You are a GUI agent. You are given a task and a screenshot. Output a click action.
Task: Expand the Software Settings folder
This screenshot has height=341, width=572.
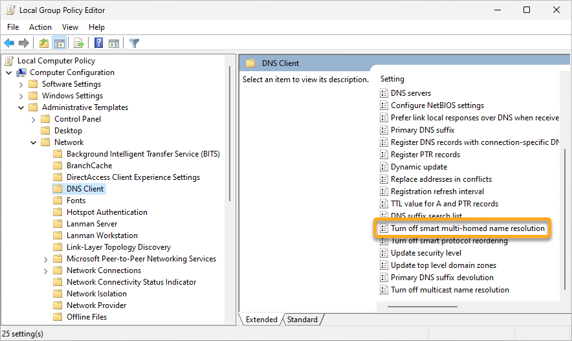coord(21,84)
